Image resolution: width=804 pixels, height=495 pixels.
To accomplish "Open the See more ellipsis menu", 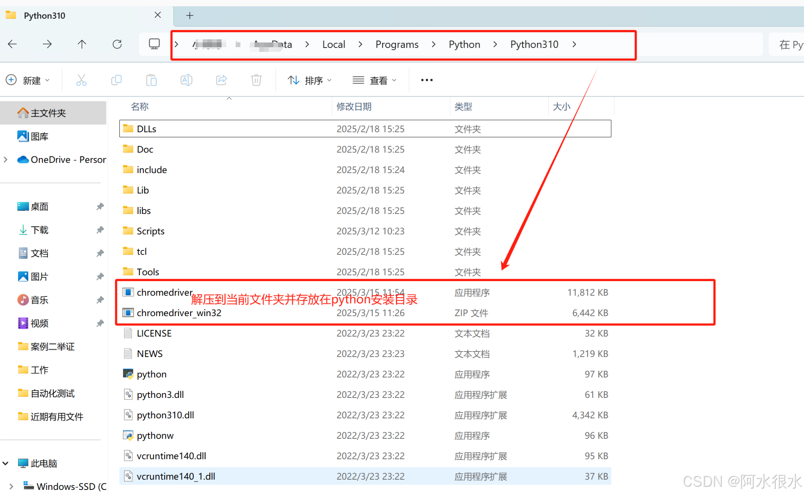I will coord(426,80).
